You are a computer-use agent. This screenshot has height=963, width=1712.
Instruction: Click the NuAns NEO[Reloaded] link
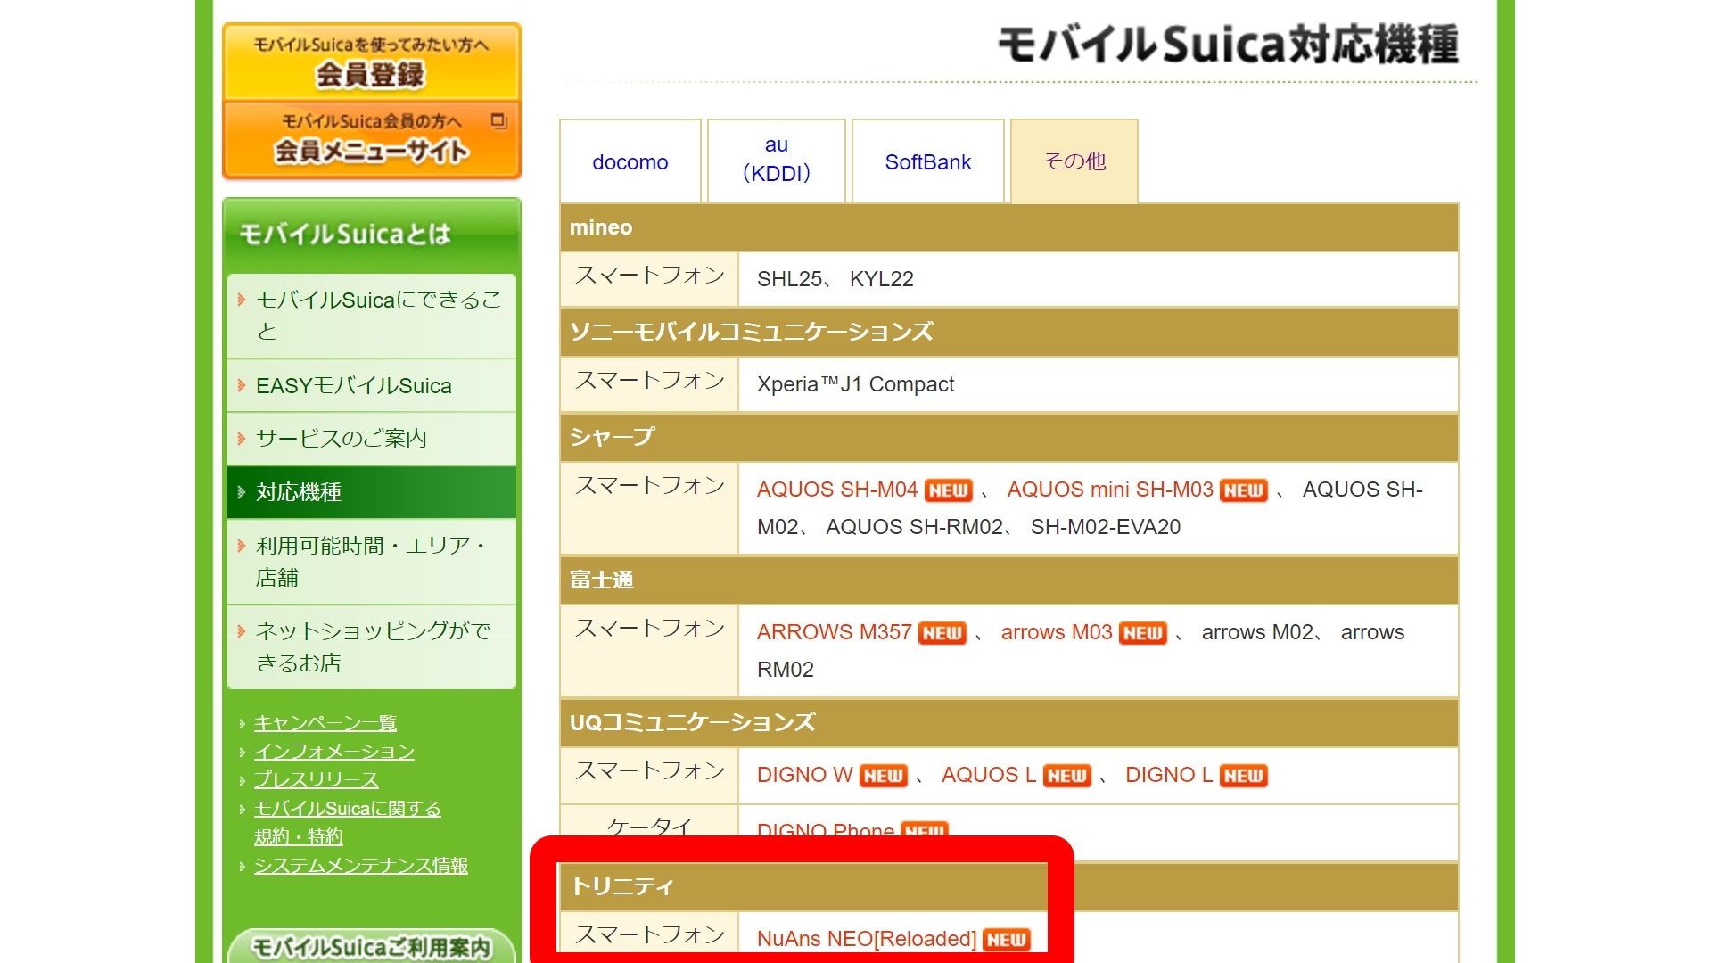point(866,939)
